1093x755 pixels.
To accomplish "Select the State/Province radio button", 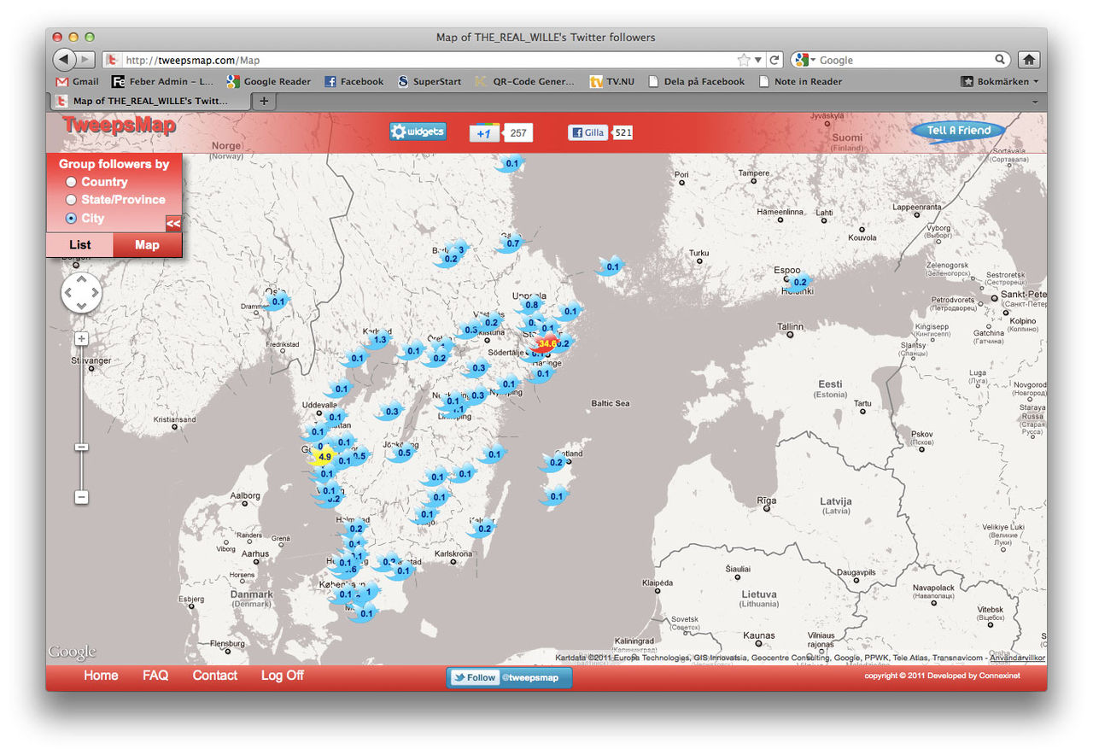I will coord(72,200).
